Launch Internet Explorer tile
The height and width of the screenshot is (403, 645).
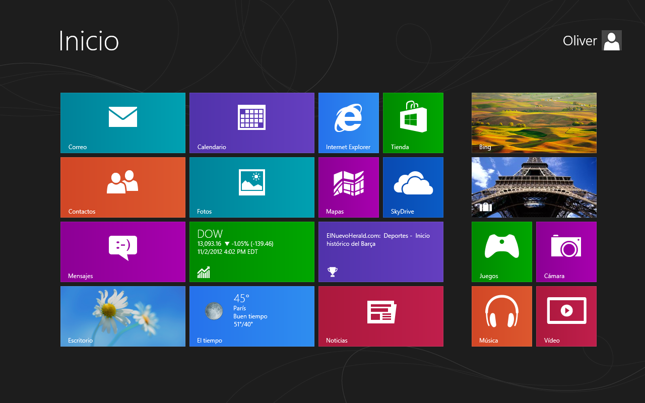pyautogui.click(x=349, y=123)
